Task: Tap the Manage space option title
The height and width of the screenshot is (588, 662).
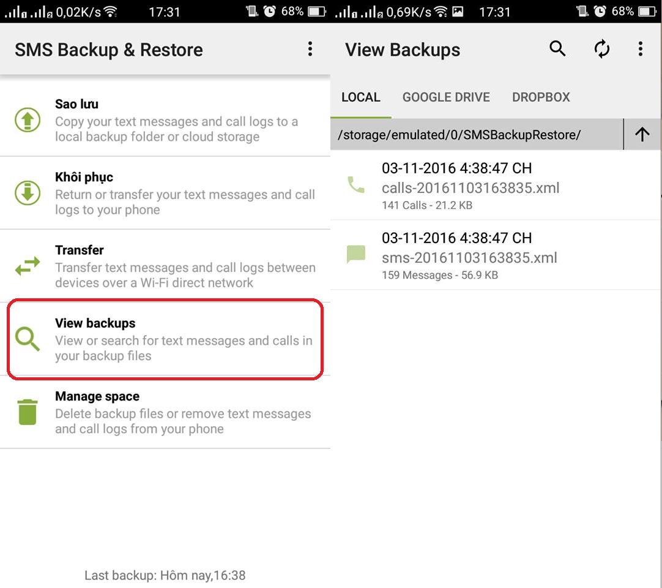Action: coord(97,396)
